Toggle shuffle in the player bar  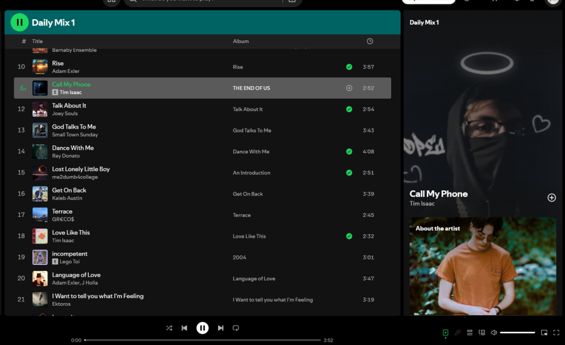click(169, 328)
